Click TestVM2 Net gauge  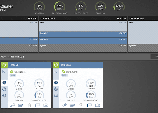(39, 83)
